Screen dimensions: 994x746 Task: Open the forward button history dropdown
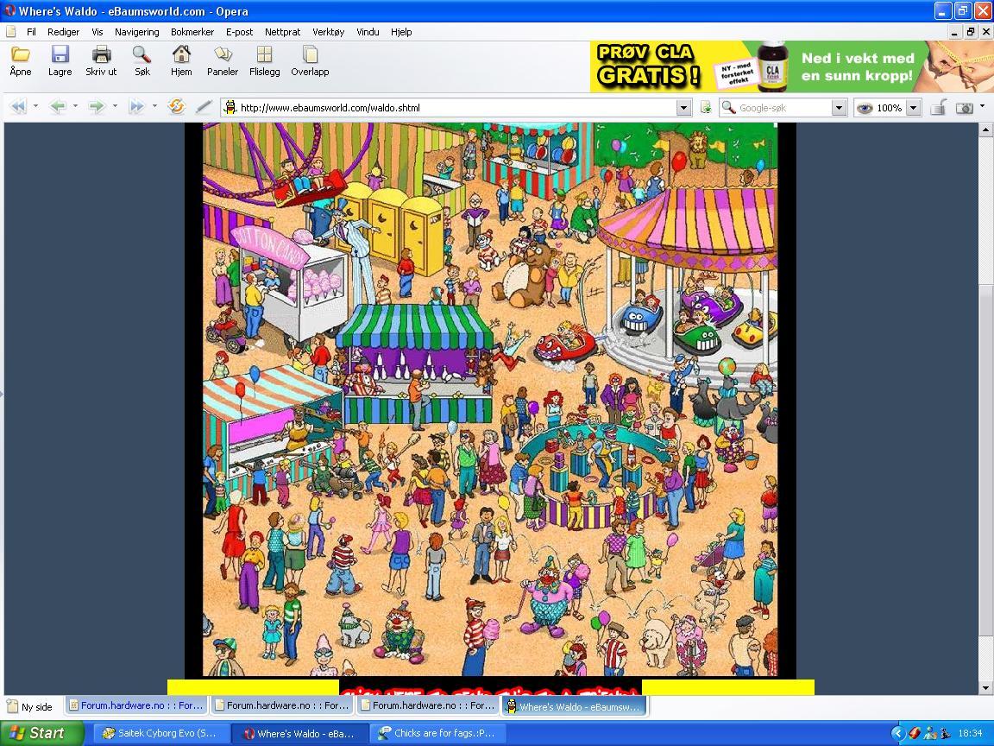coord(115,106)
